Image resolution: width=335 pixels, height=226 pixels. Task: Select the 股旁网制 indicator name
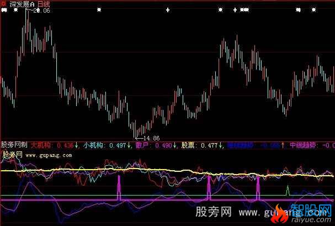click(14, 145)
